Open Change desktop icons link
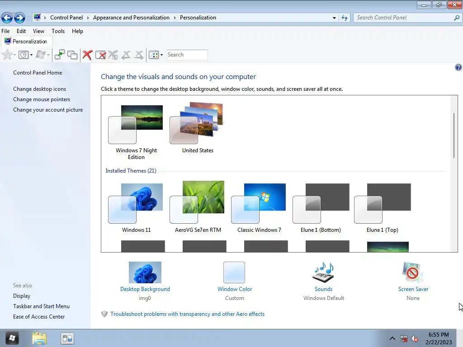This screenshot has height=347, width=463. click(x=40, y=89)
